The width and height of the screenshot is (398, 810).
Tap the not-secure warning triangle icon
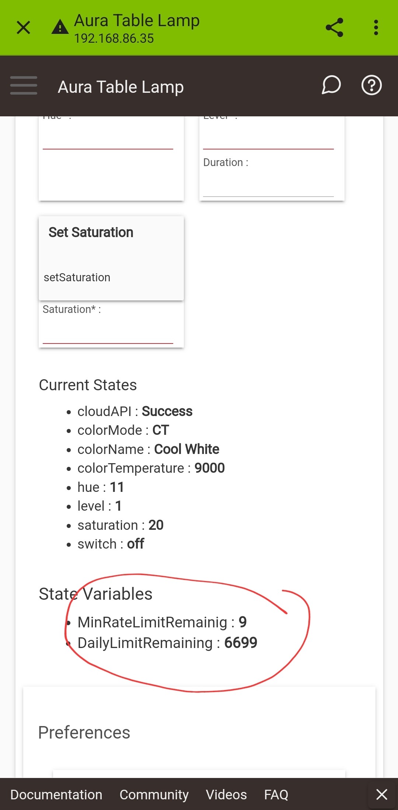[60, 27]
